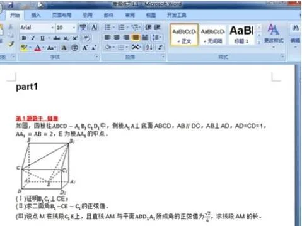The width and height of the screenshot is (302, 226).
Task: Toggle subscript formatting
Action: (66, 38)
